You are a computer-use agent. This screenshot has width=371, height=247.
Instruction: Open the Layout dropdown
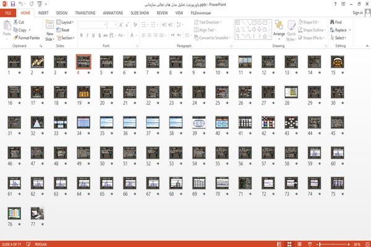(x=65, y=22)
